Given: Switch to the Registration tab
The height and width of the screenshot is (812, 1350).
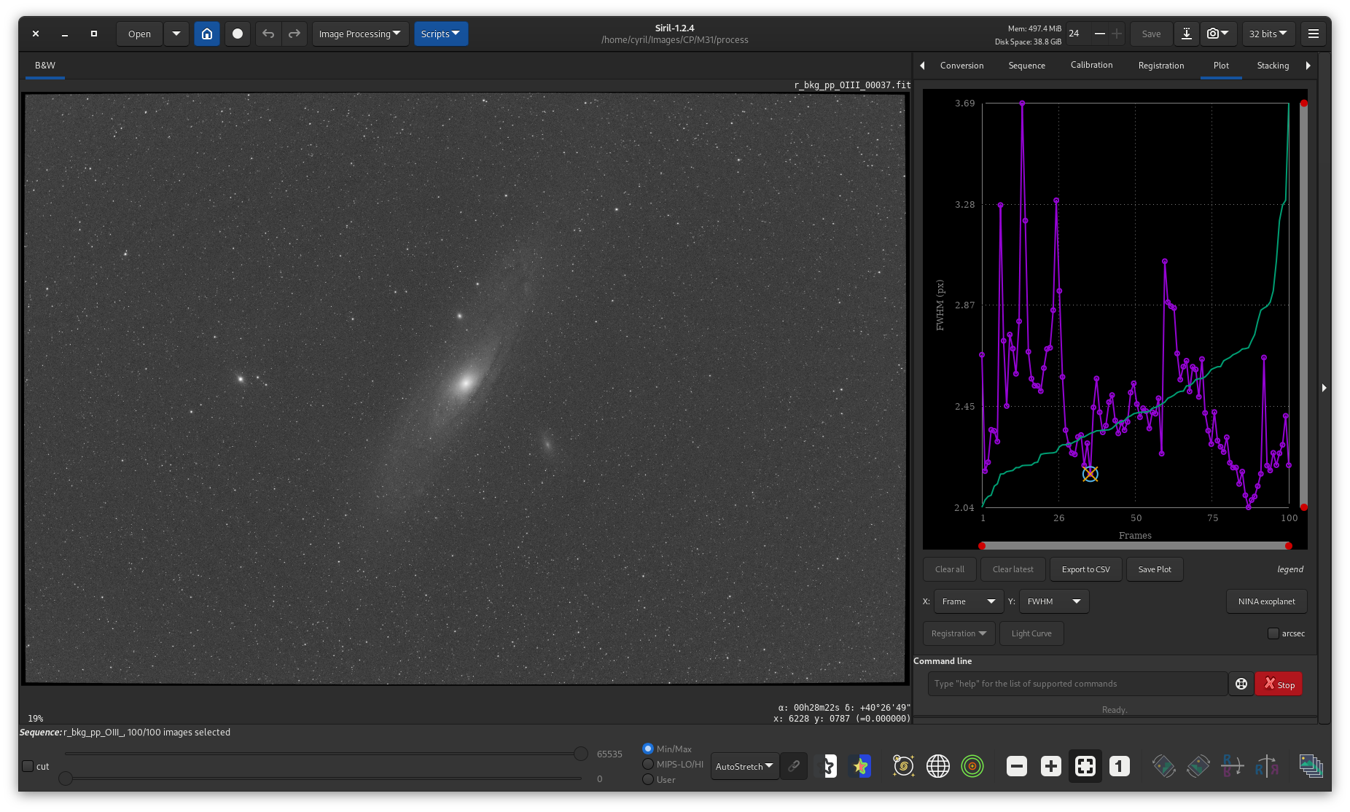Looking at the screenshot, I should 1161,66.
